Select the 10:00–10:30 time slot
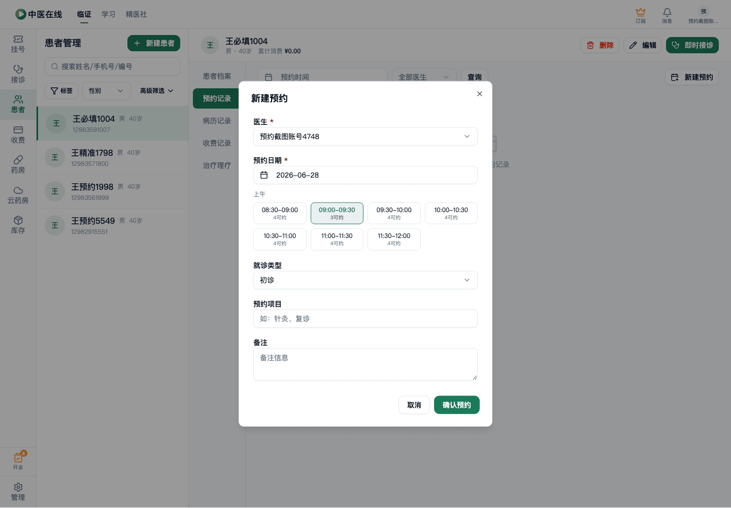 coord(451,213)
